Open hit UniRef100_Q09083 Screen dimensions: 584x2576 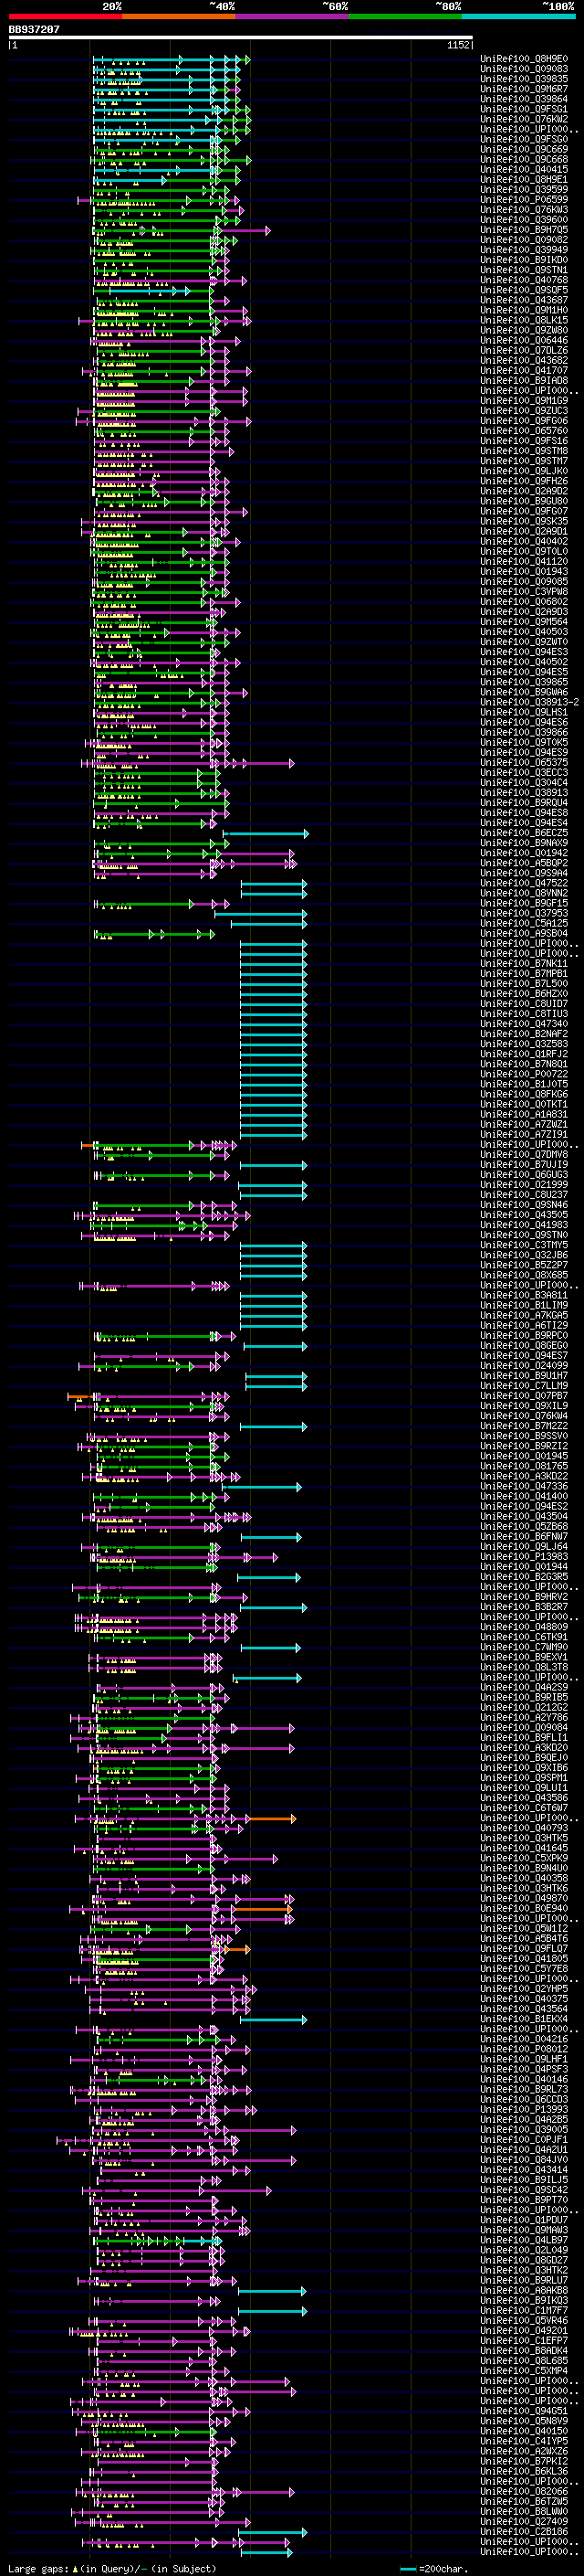[x=524, y=69]
